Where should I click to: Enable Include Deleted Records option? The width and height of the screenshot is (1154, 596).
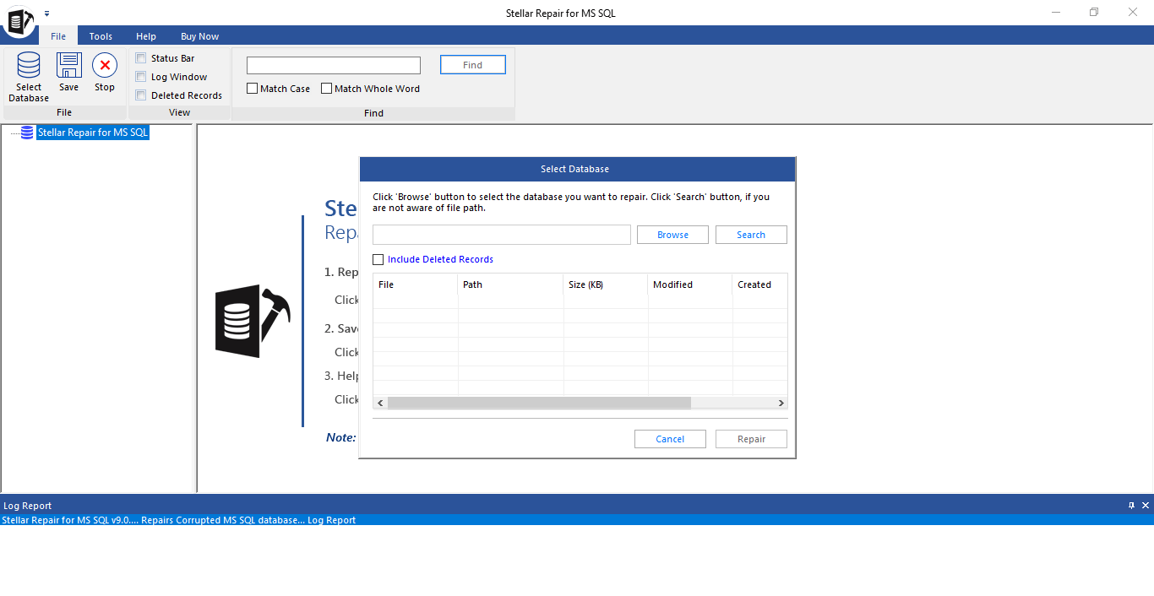(378, 259)
